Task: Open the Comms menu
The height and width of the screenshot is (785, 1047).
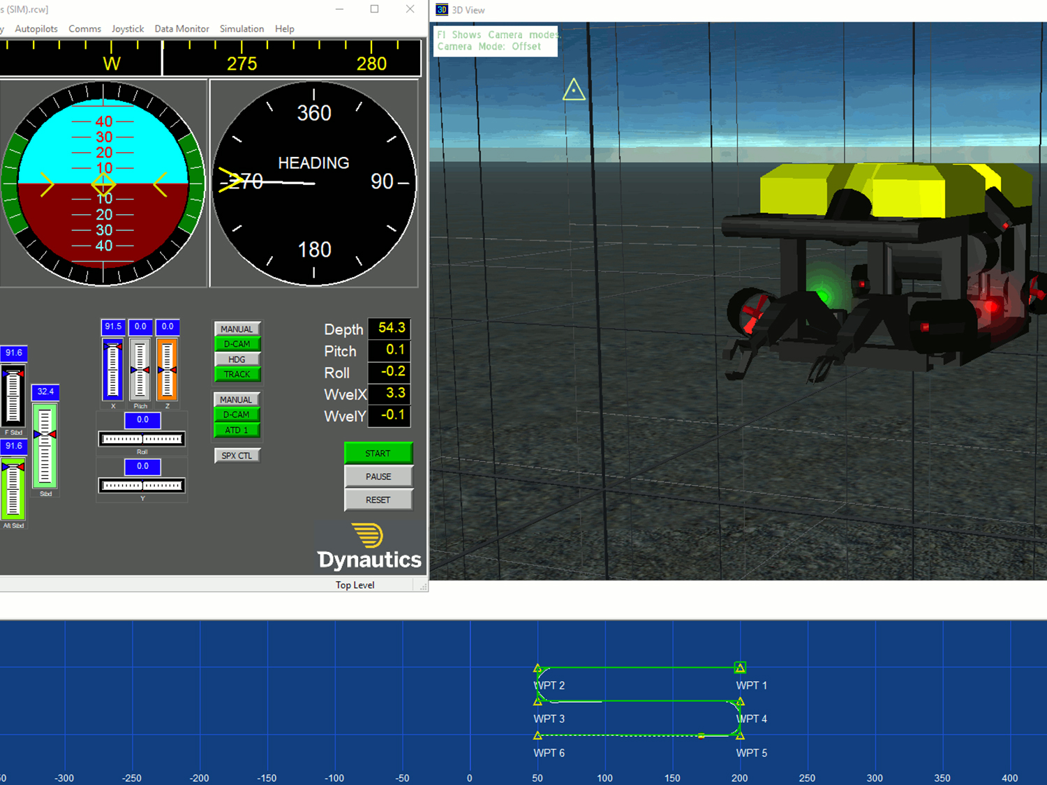Action: pyautogui.click(x=84, y=29)
